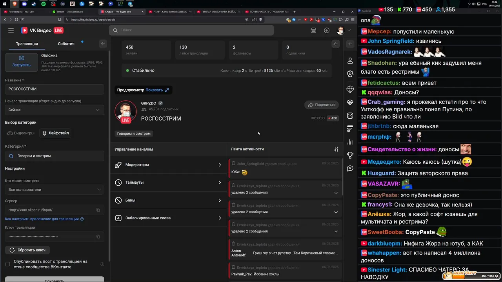
Task: Open Discord from the taskbar
Action: (24, 4)
